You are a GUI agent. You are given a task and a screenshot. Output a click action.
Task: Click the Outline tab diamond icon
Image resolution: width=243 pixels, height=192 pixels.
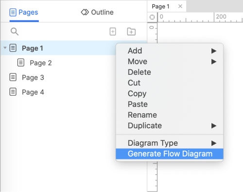[85, 12]
